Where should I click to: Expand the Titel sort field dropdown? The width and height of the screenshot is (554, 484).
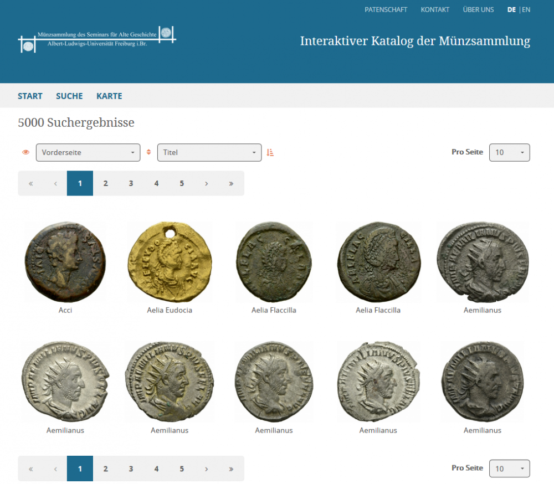(209, 152)
